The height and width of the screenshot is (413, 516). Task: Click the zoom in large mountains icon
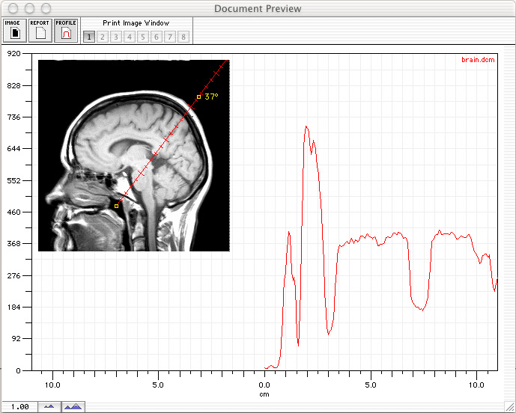click(73, 406)
